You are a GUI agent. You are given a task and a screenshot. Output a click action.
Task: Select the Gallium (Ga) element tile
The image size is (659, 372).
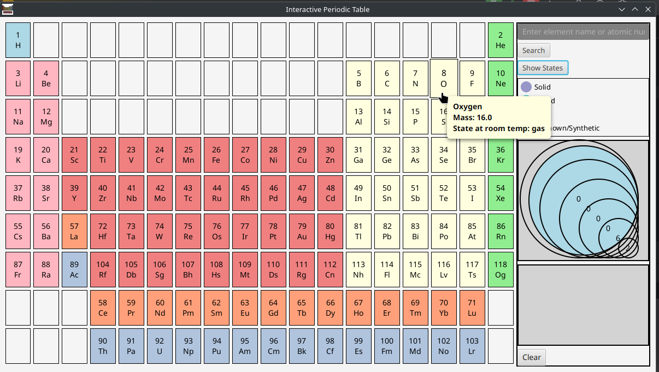click(358, 155)
